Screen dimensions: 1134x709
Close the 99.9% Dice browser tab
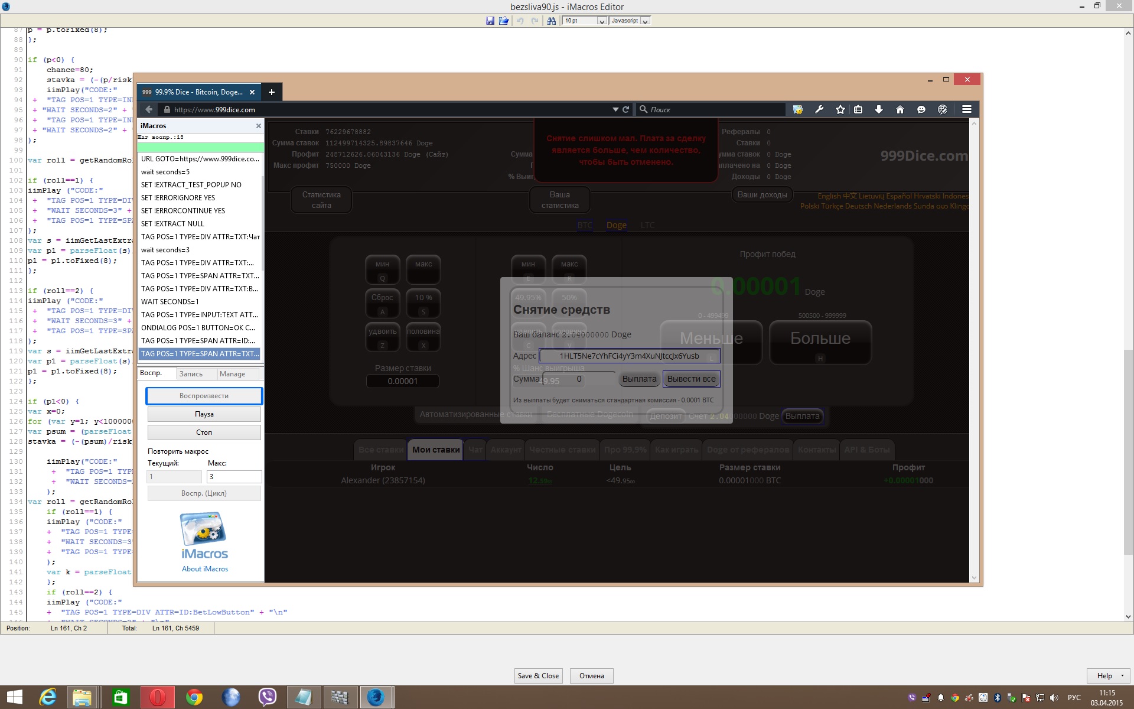click(252, 92)
